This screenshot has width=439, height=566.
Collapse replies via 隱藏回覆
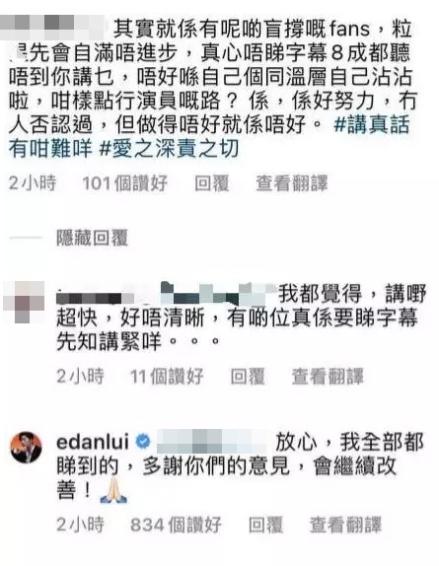[92, 239]
